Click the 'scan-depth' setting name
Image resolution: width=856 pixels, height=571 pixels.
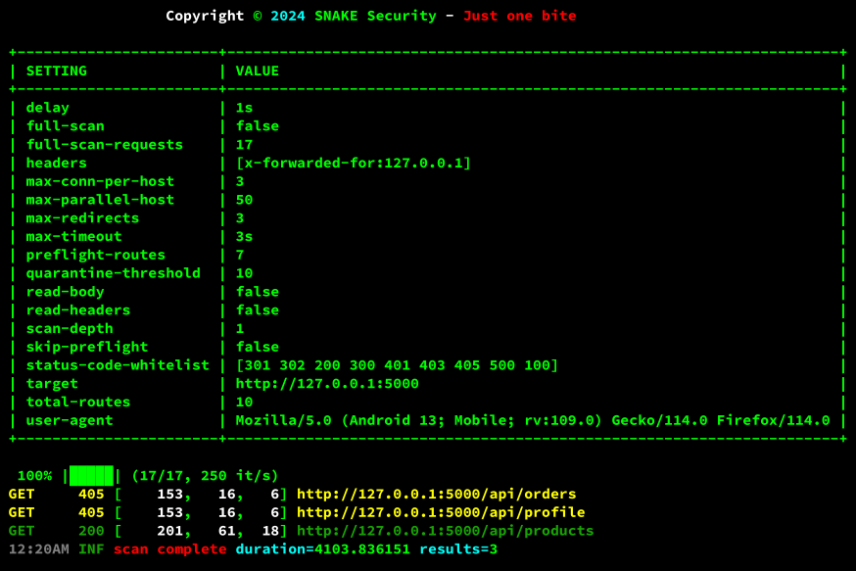(70, 329)
